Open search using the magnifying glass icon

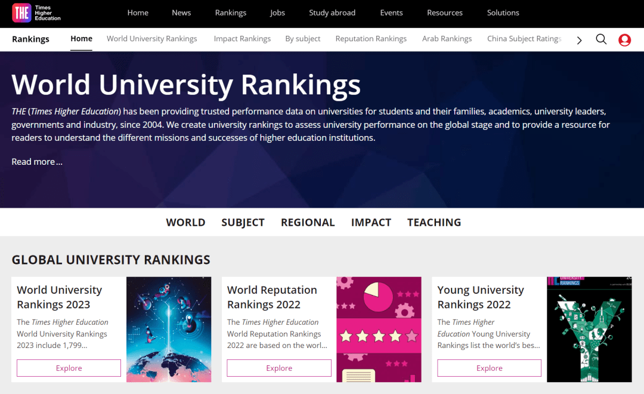(601, 39)
